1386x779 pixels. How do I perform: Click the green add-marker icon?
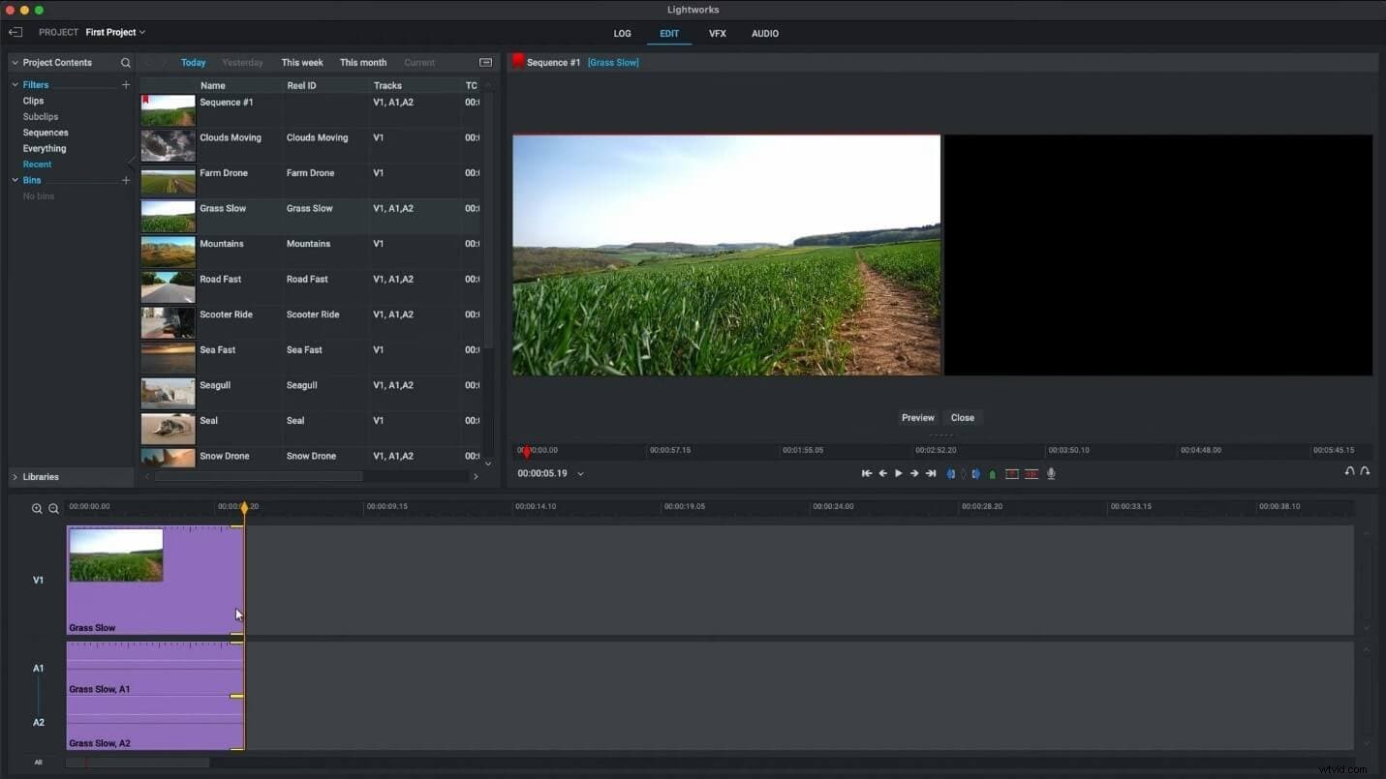click(993, 473)
